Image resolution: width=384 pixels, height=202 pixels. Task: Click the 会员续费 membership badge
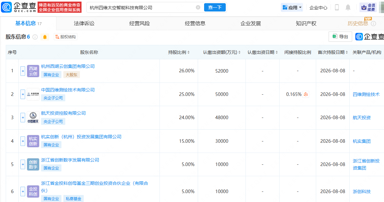[x=368, y=7]
